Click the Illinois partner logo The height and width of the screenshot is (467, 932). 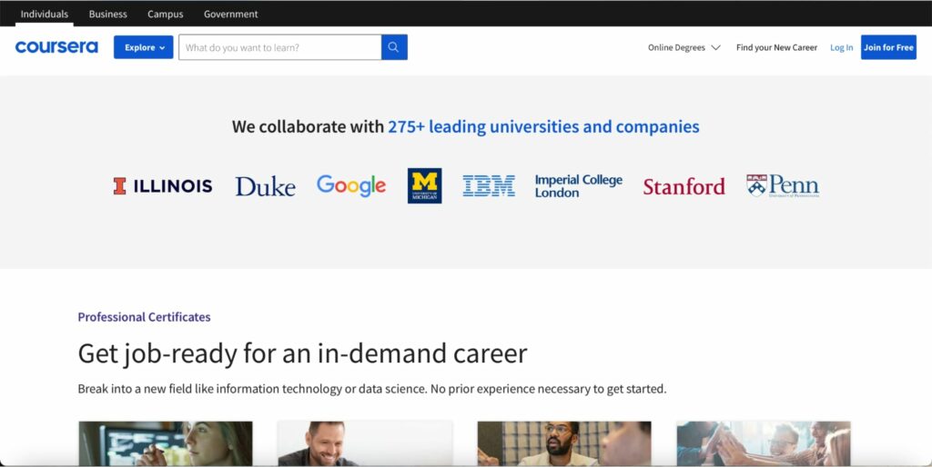[163, 186]
